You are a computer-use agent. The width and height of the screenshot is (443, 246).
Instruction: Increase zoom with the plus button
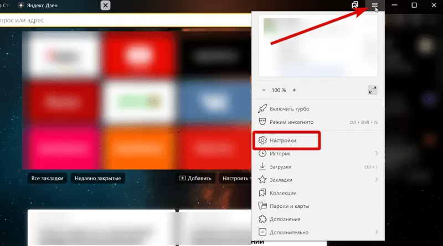tap(294, 90)
